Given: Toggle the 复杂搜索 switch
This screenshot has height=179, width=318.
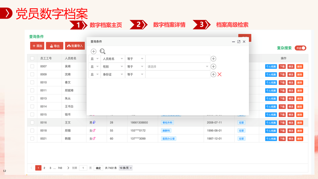Looking at the screenshot, I should [x=301, y=48].
